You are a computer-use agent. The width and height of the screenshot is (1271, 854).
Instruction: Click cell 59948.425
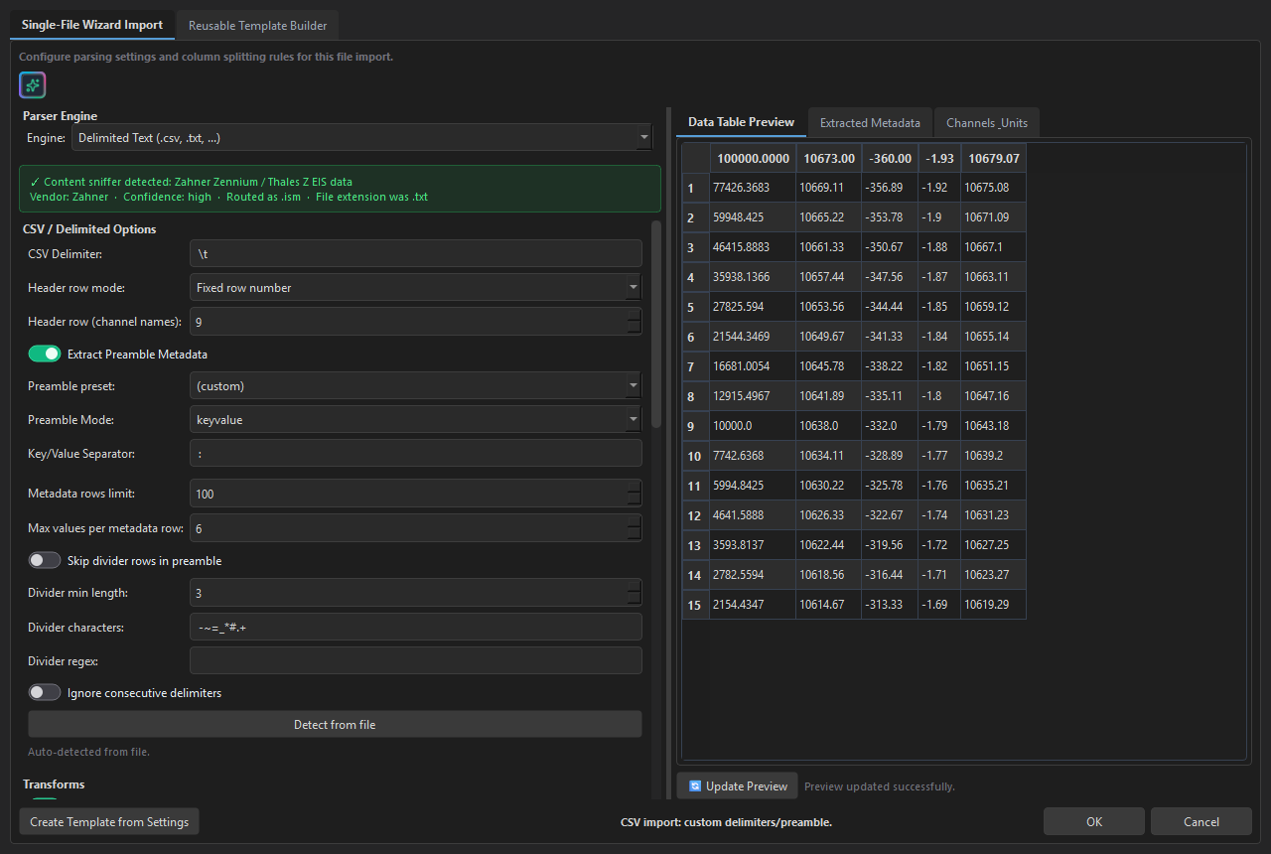pos(753,217)
